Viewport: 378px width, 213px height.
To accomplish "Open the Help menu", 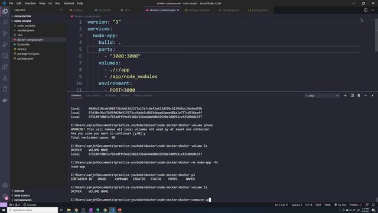I will pos(80,4).
